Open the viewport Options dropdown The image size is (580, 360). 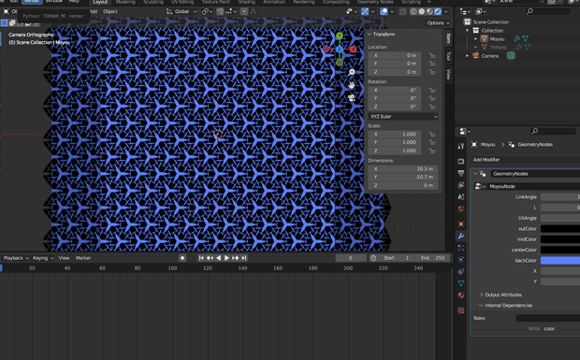point(438,23)
